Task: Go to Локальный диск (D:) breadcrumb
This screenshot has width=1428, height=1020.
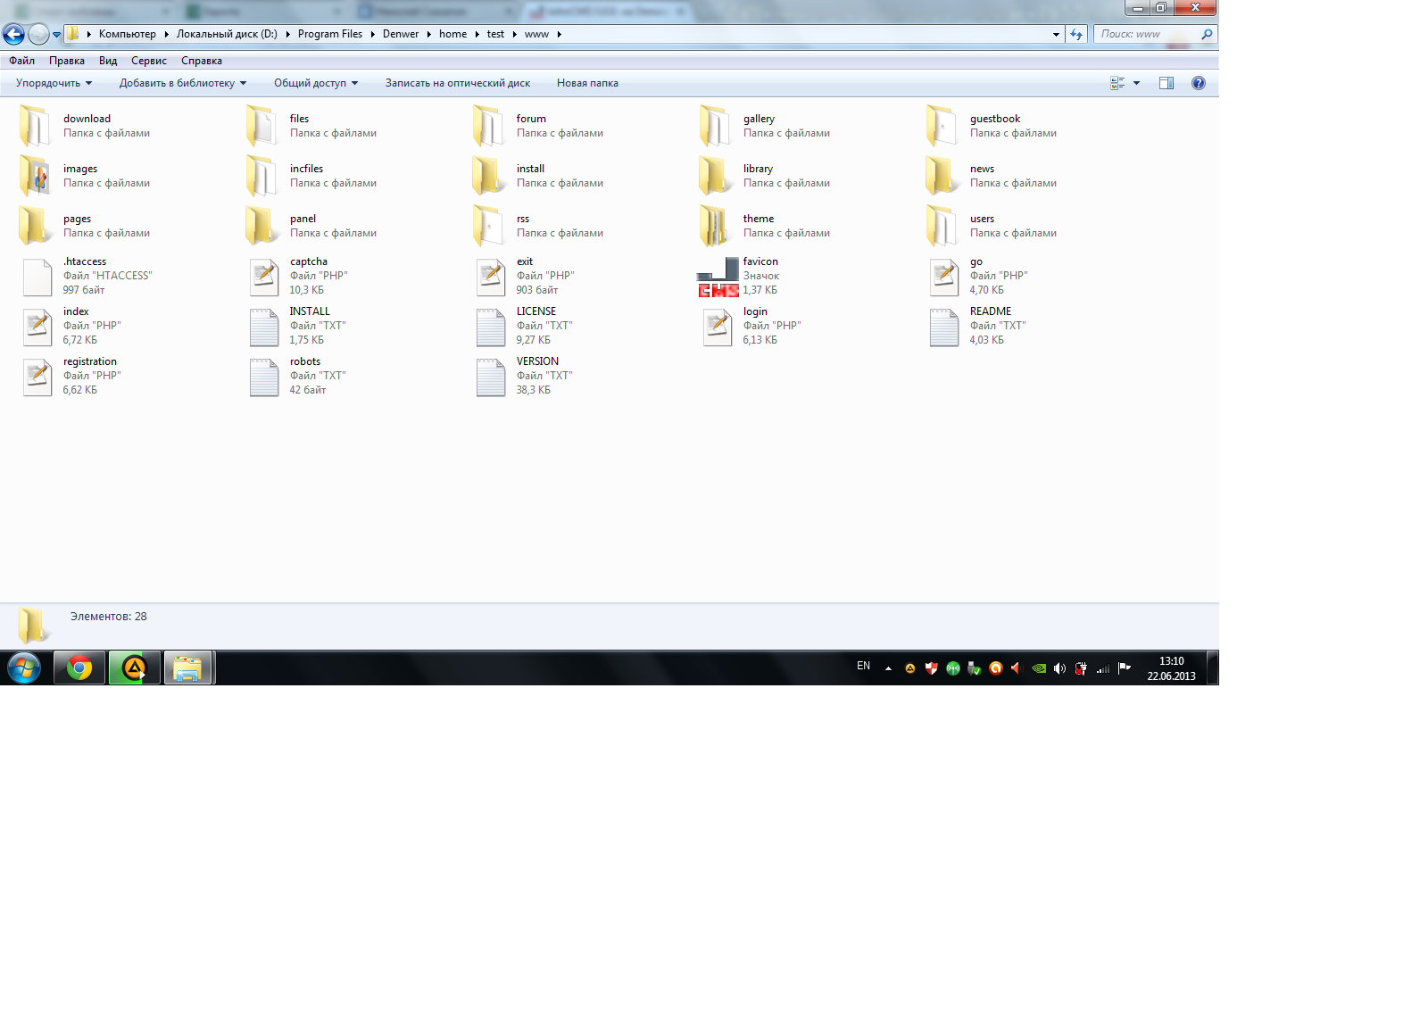Action: coord(227,34)
